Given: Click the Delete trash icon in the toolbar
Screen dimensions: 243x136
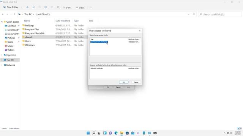Looking at the screenshot, I should [x=58, y=7].
